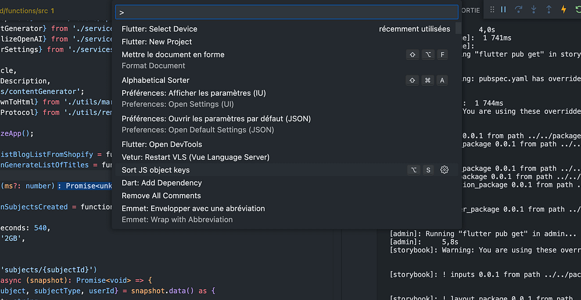The image size is (581, 300).
Task: Click 'Preferences: Open Default Settings (JSON)' subtitle
Action: tap(198, 130)
